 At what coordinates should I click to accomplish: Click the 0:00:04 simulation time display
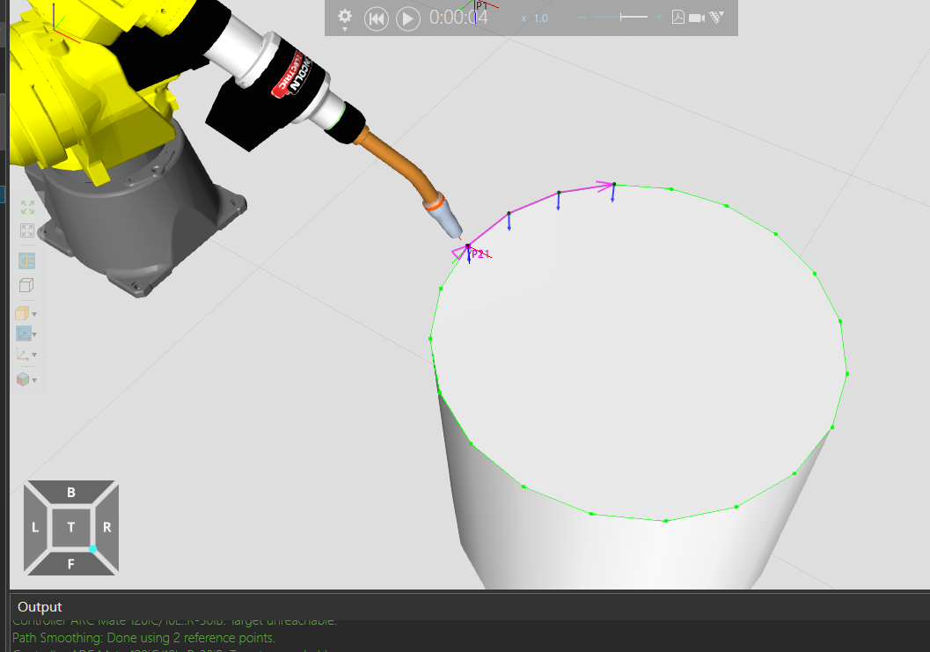pyautogui.click(x=458, y=18)
